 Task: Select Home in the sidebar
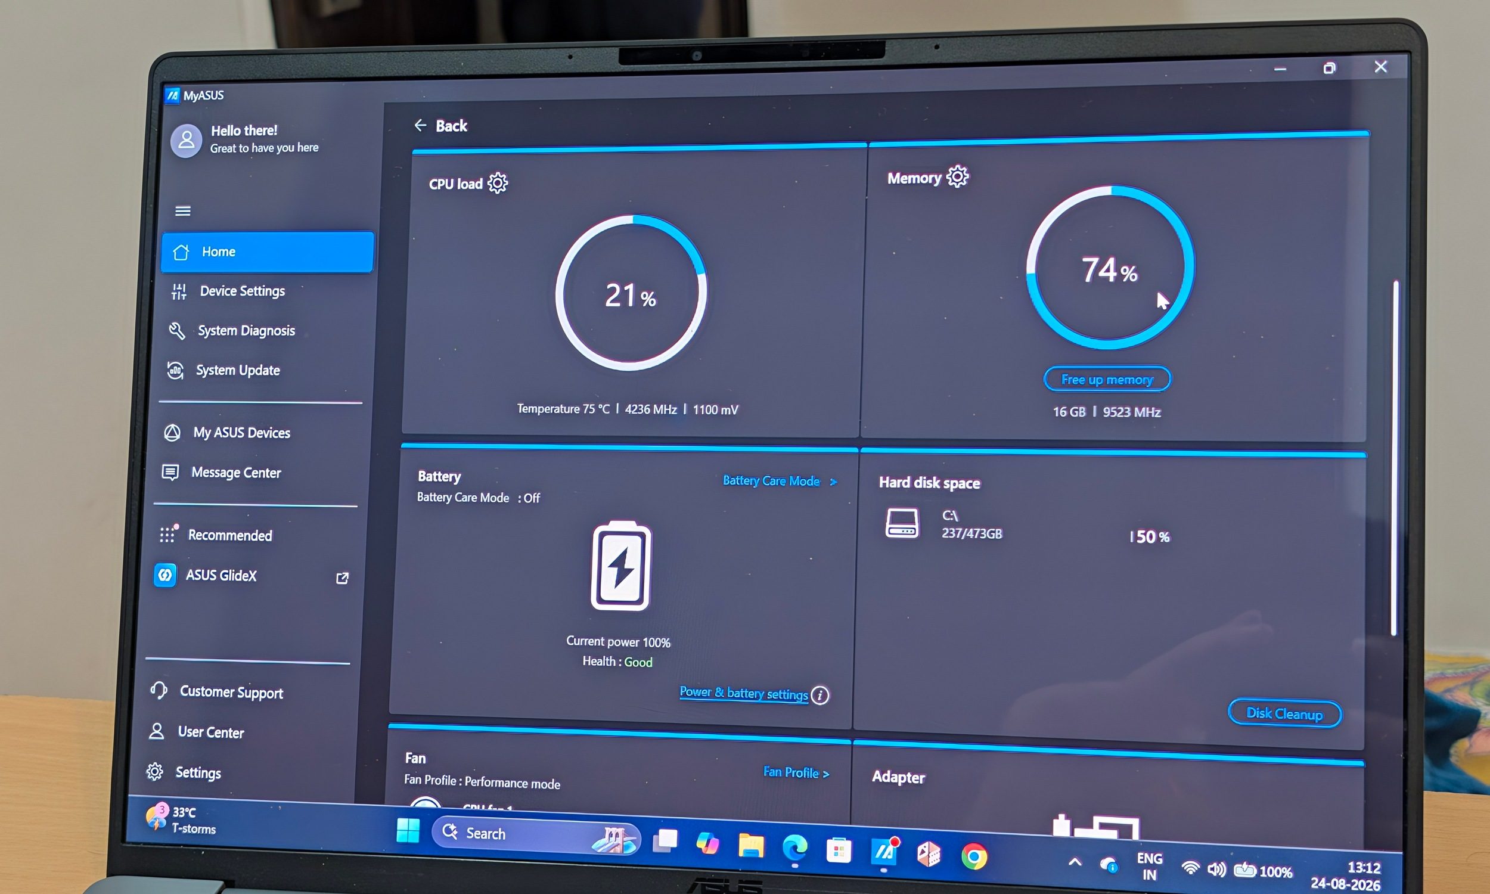268,252
